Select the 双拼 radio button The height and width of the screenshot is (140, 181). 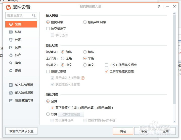coord(48,114)
